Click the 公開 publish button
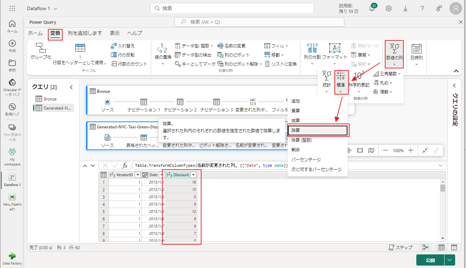466x268 pixels. pyautogui.click(x=430, y=260)
